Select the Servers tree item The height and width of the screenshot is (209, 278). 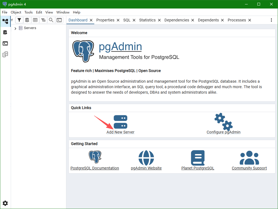coord(30,28)
